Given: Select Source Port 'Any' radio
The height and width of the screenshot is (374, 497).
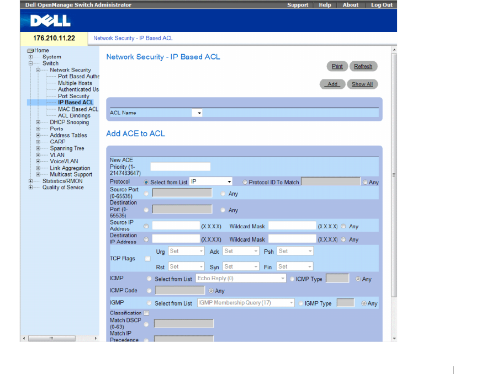Looking at the screenshot, I should coord(223,194).
